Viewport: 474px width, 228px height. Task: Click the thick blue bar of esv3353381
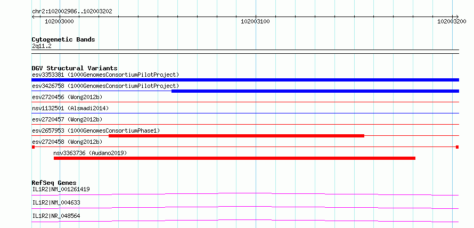[245, 80]
